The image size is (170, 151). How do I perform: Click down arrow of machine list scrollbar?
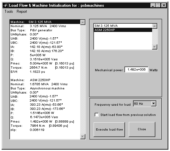(x=155, y=47)
